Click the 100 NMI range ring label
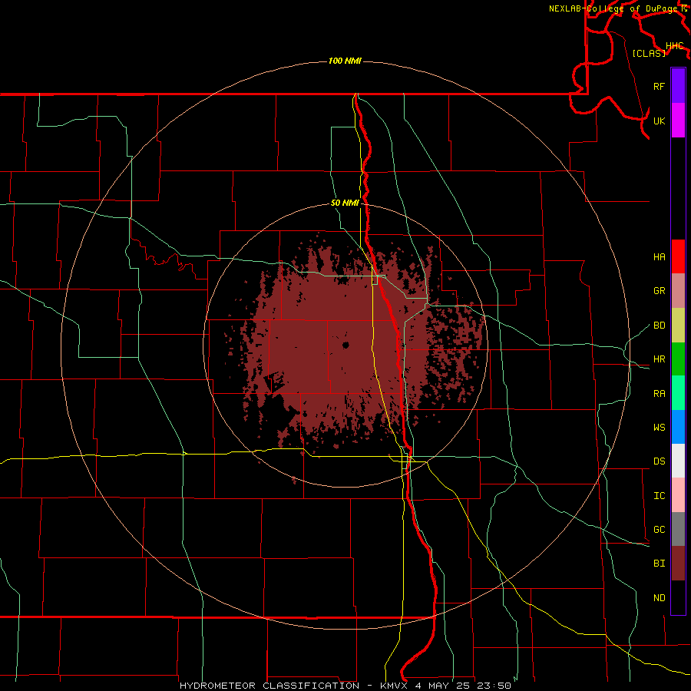The width and height of the screenshot is (691, 691). tap(345, 61)
